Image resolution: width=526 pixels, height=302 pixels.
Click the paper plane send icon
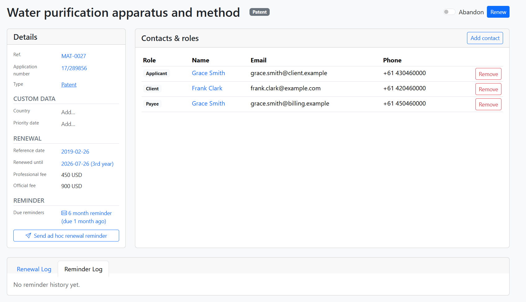click(x=28, y=236)
